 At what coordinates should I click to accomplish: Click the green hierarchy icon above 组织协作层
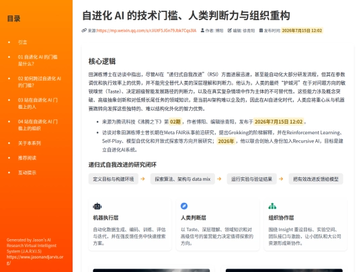pos(272,206)
